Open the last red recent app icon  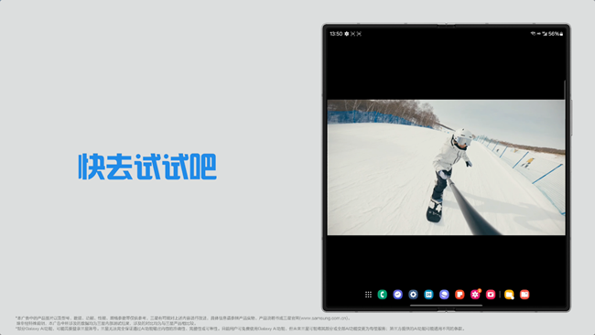(525, 295)
